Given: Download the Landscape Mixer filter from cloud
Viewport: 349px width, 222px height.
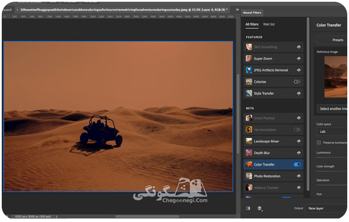Looking at the screenshot, I should coord(299,141).
